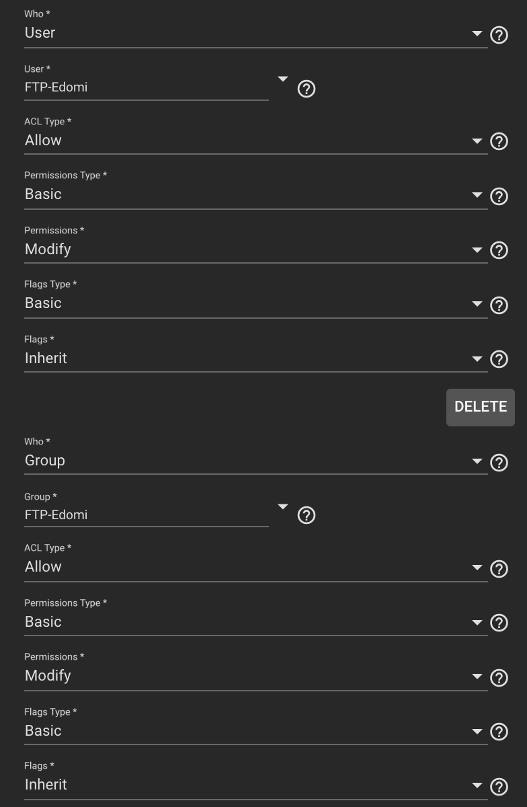
Task: Open second Flags Type Basic dropdown
Action: [x=255, y=731]
